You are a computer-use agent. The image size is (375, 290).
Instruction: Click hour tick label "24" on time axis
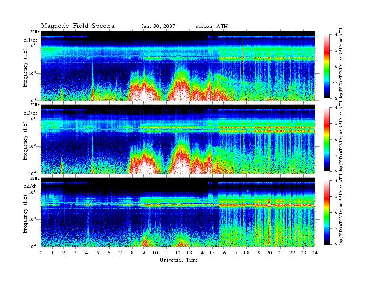click(x=315, y=253)
